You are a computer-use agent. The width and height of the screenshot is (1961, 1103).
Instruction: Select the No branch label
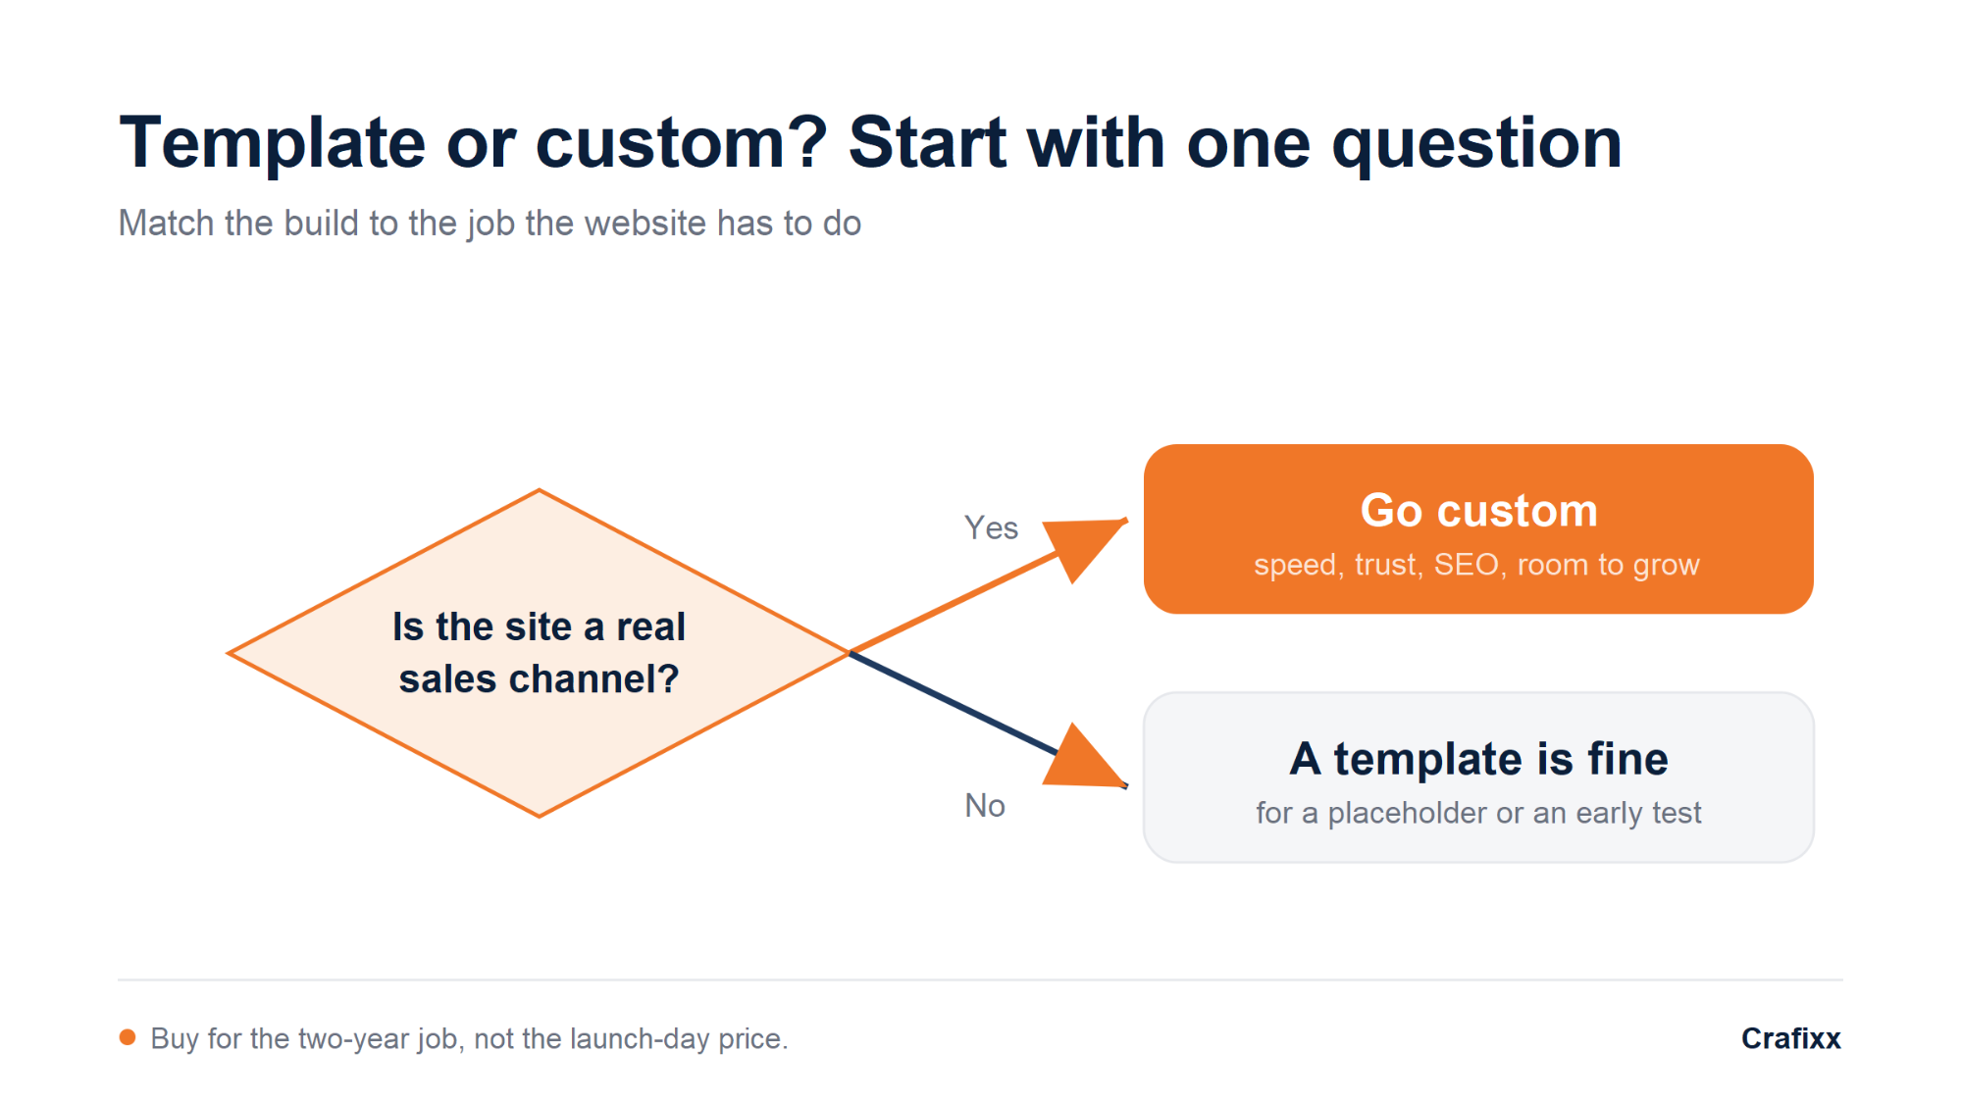pos(985,806)
